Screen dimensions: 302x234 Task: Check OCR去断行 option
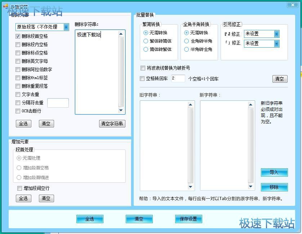click(x=18, y=111)
